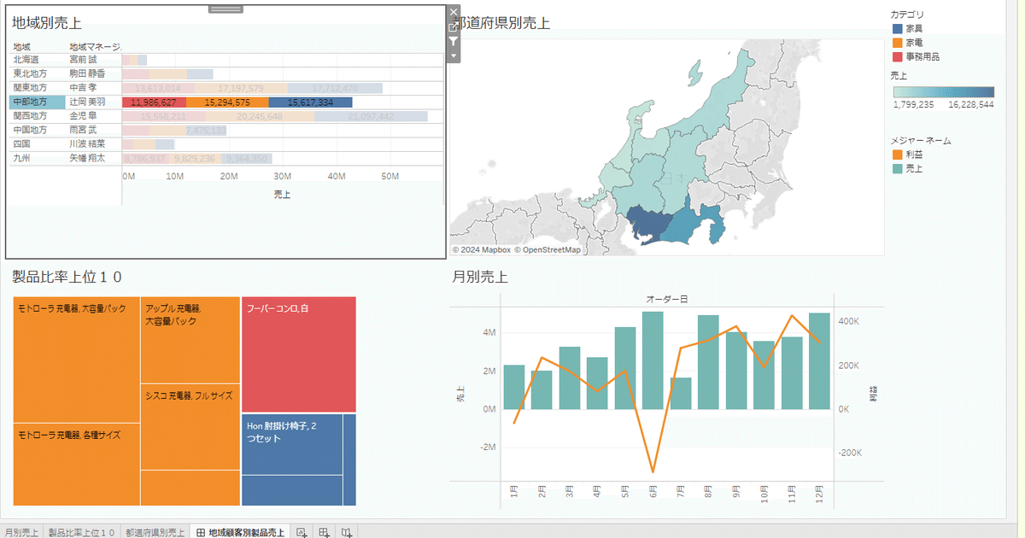Open the 製品比率上位10 sheet tab
This screenshot has height=538, width=1025.
coord(81,532)
